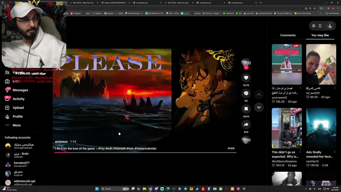Open Chrome from the taskbar
Viewport: 341px width, 192px height.
[150, 189]
